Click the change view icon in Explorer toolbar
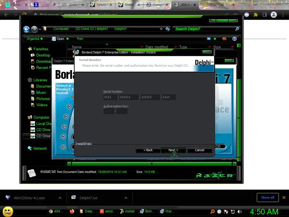 point(209,39)
